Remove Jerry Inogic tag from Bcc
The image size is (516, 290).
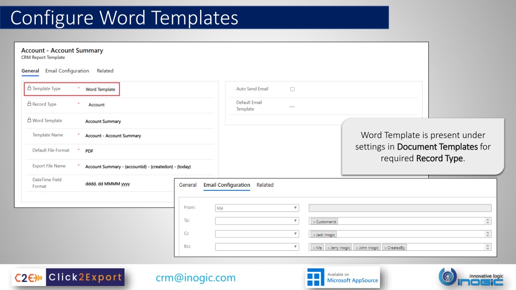point(328,248)
